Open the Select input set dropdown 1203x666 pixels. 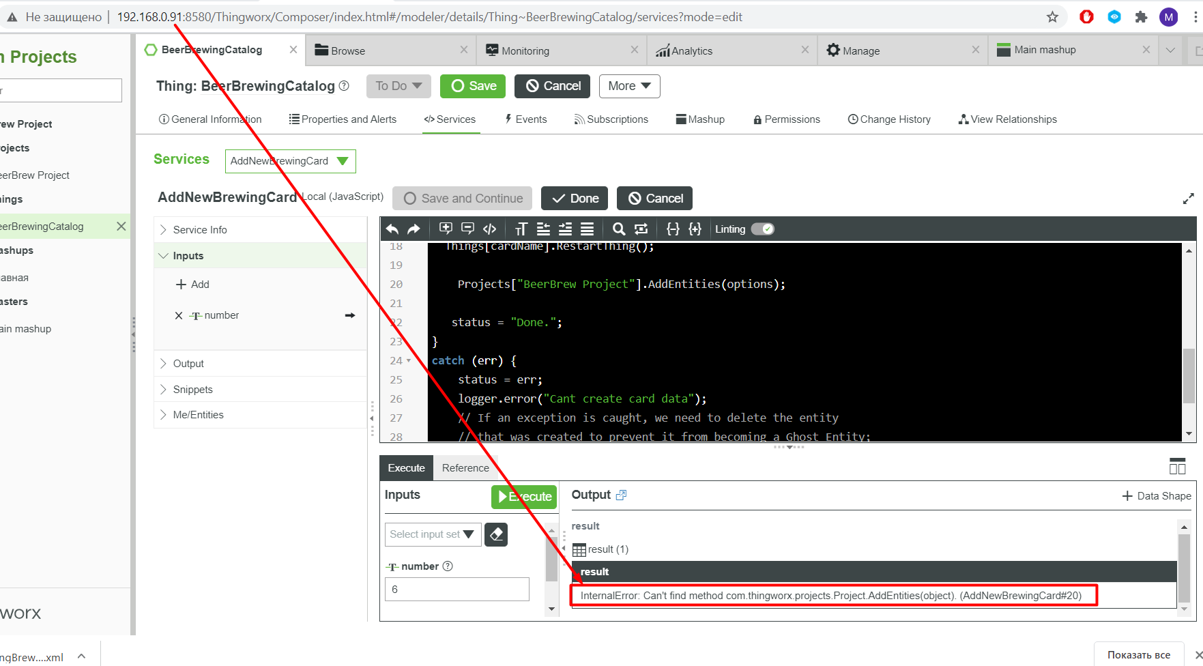point(433,534)
